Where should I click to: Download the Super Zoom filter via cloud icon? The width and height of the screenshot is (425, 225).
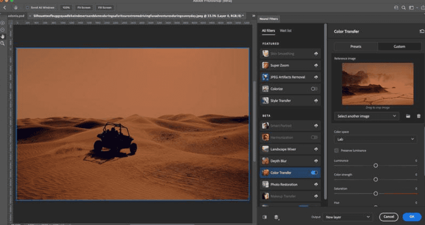[x=316, y=65]
